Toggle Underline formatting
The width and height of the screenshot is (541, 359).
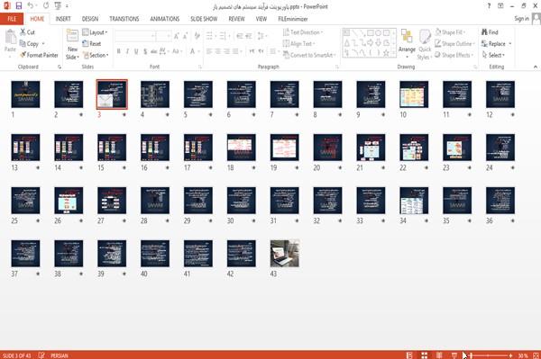[136, 51]
